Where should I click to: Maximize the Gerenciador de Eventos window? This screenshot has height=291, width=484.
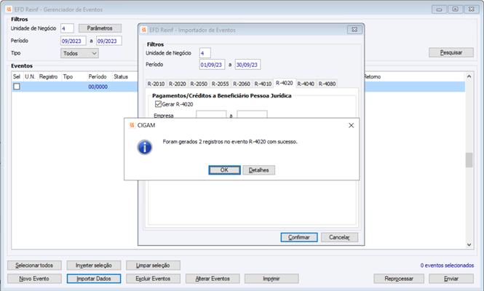[x=456, y=9]
